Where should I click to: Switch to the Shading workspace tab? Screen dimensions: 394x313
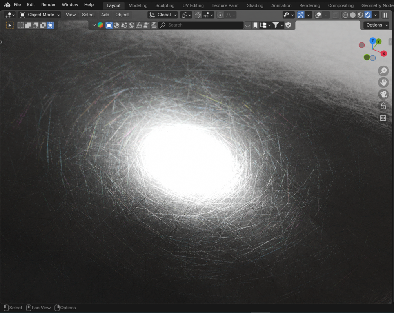click(x=255, y=5)
